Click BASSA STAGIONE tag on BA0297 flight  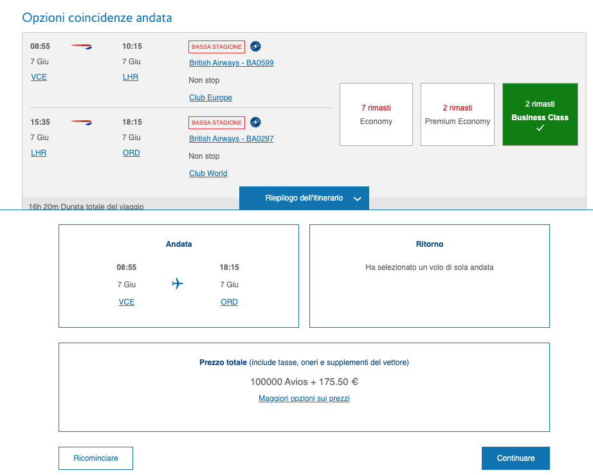pyautogui.click(x=217, y=123)
